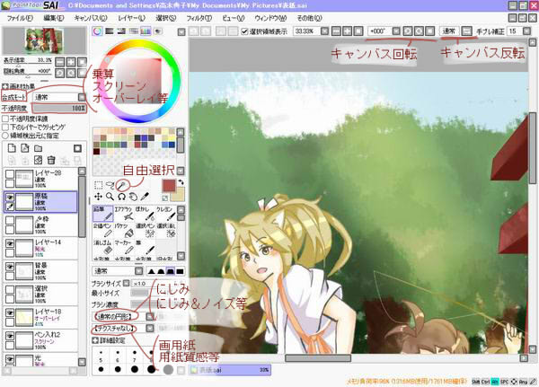
Task: Choose the 消しゴム eraser tool
Action: coord(103,247)
